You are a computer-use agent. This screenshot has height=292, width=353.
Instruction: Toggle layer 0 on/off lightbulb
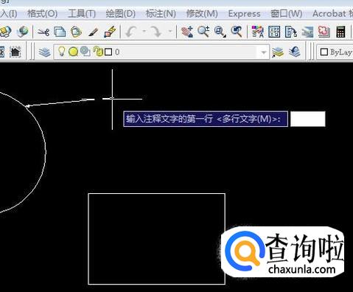[x=61, y=52]
